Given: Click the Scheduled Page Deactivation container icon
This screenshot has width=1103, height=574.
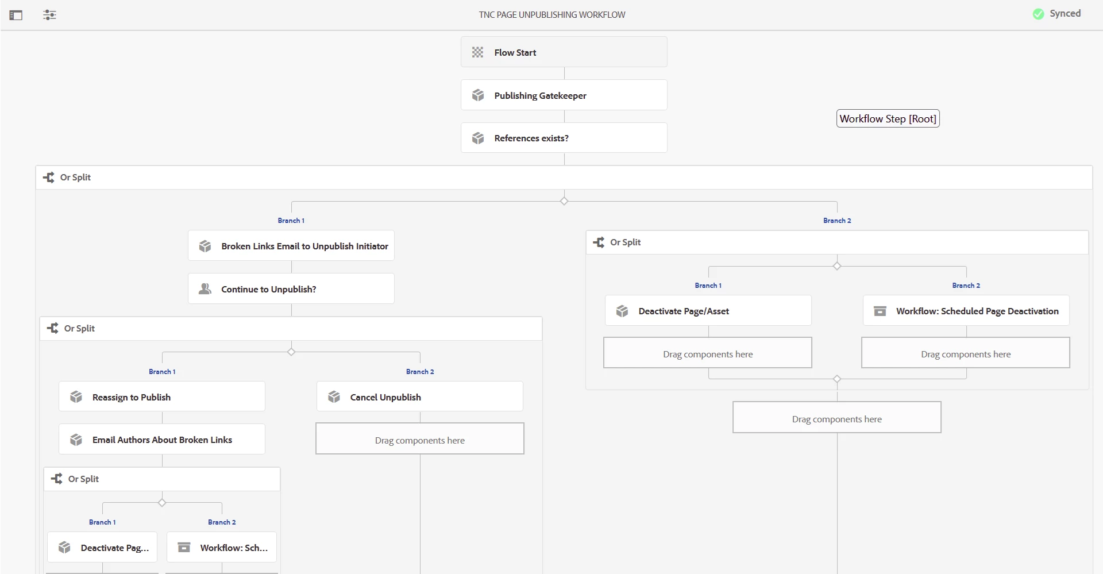Looking at the screenshot, I should pos(880,311).
